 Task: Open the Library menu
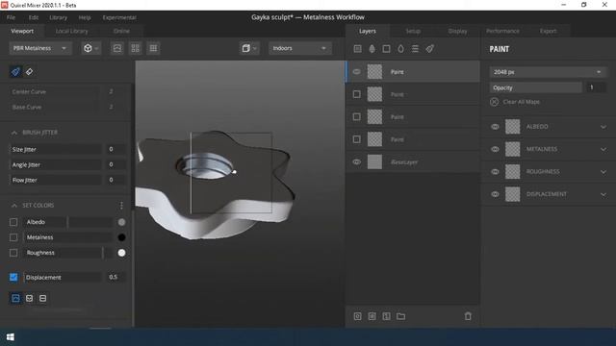[58, 17]
